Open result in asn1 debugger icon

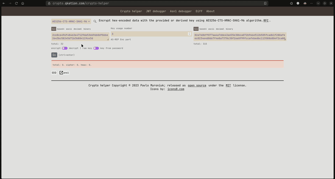pyautogui.click(x=61, y=73)
